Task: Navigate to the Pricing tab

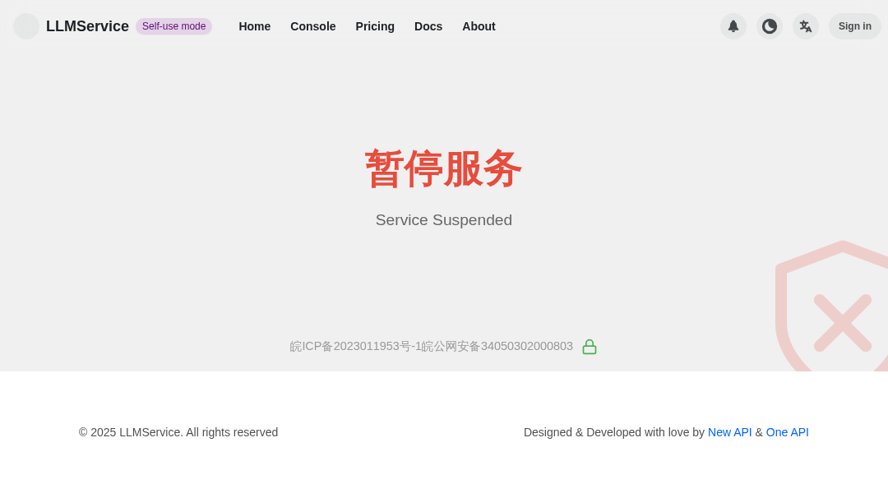Action: point(375,26)
